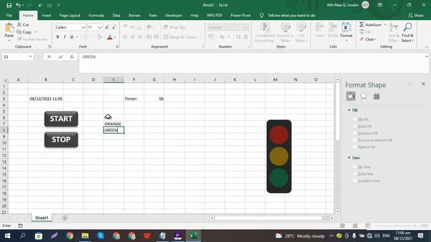Click the macro recording icon in status bar
The height and width of the screenshot is (242, 431).
pyautogui.click(x=20, y=226)
